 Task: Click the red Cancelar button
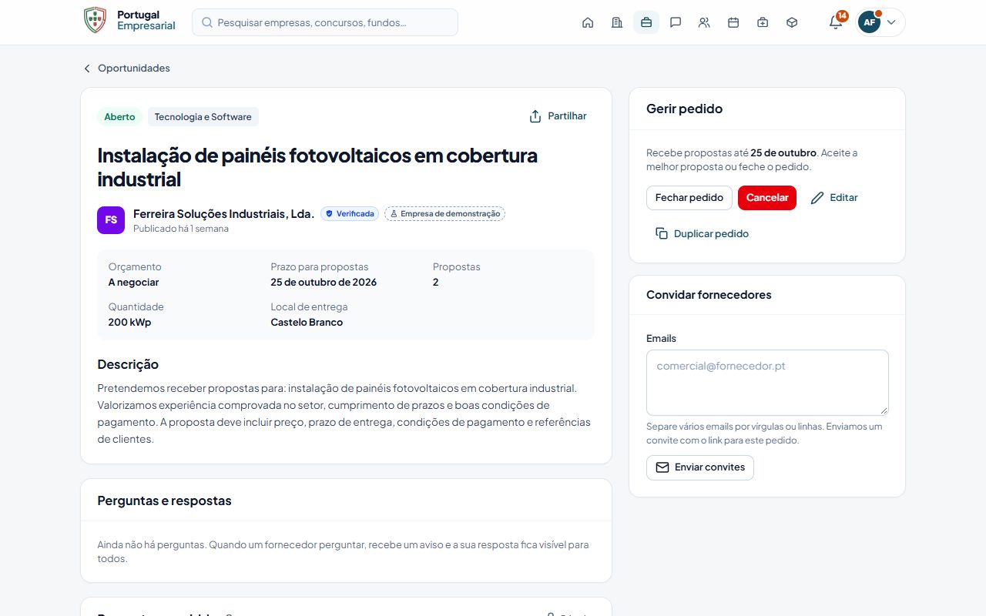click(767, 198)
